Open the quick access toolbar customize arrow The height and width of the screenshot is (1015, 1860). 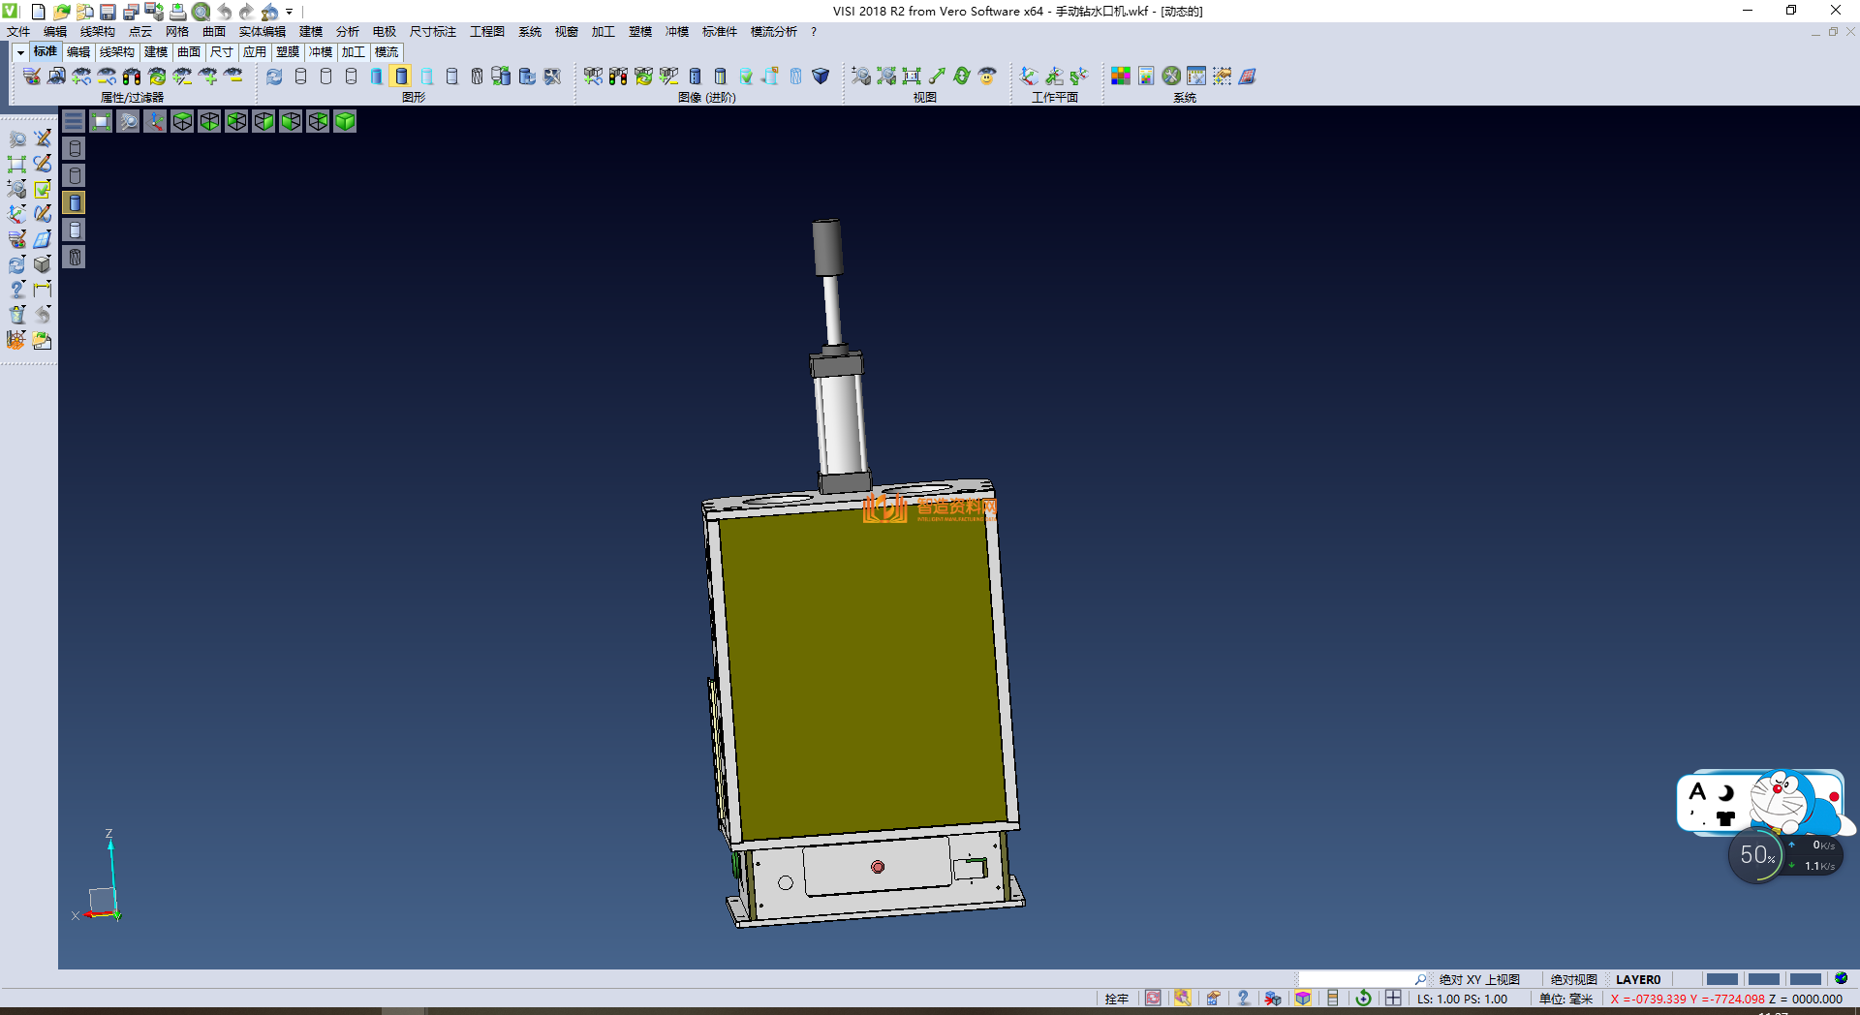[x=290, y=12]
